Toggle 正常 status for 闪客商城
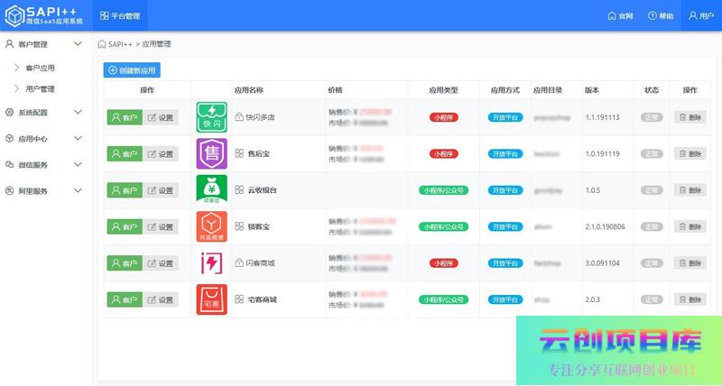This screenshot has width=722, height=386. tap(652, 263)
